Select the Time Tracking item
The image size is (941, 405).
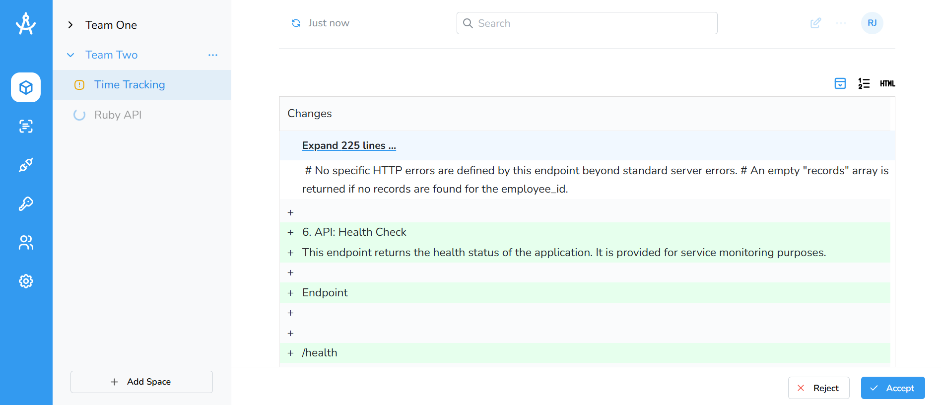pyautogui.click(x=130, y=85)
